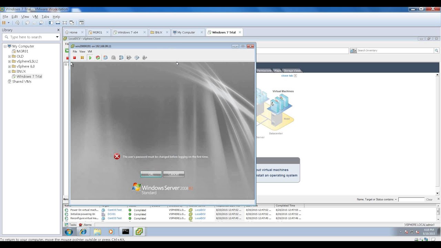
Task: Click the floppy connect icon in console toolbar
Action: pyautogui.click(x=129, y=58)
